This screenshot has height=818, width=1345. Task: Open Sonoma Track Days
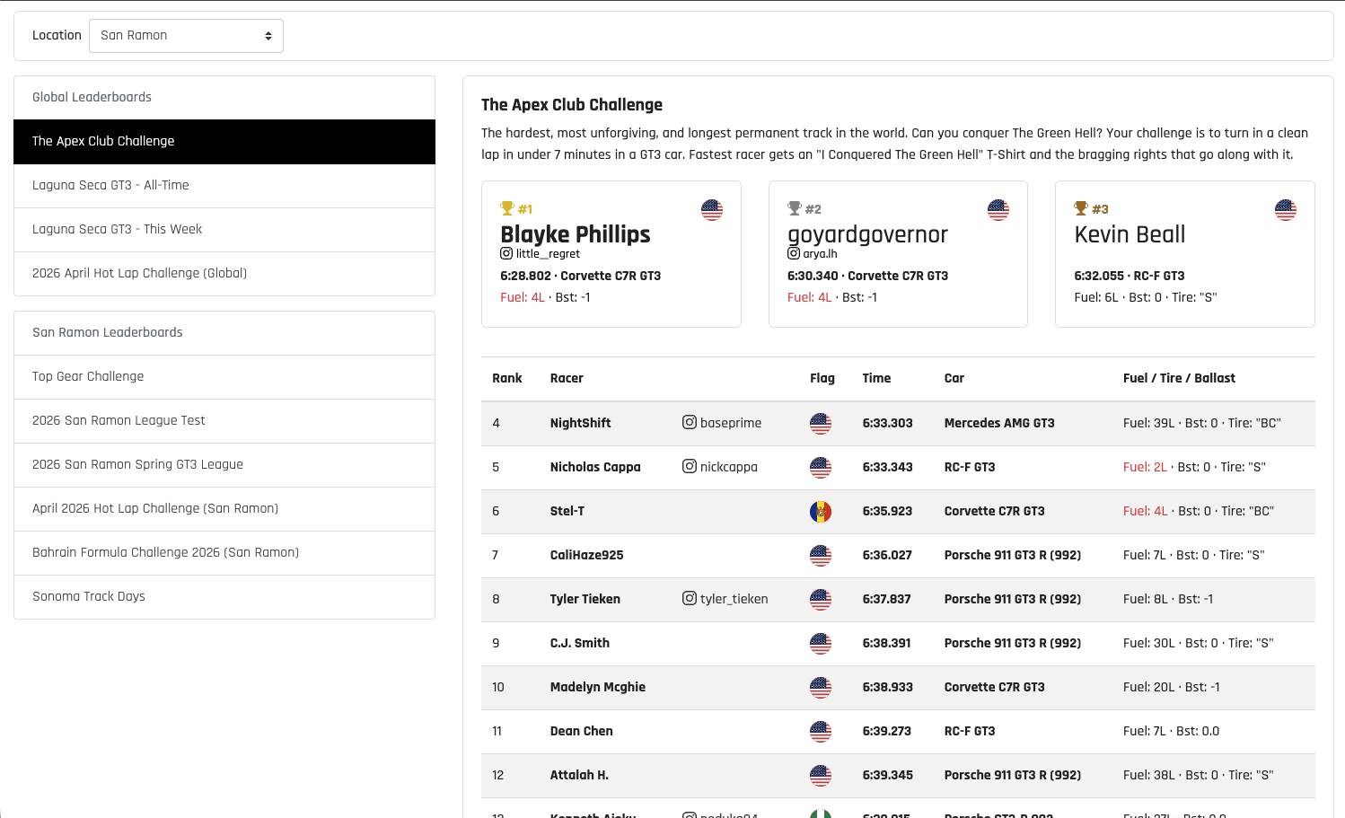pos(88,596)
